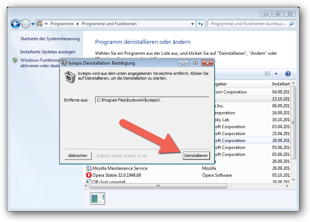Click the trash icon in bytepix title bar
310x222 pixels.
[64, 63]
